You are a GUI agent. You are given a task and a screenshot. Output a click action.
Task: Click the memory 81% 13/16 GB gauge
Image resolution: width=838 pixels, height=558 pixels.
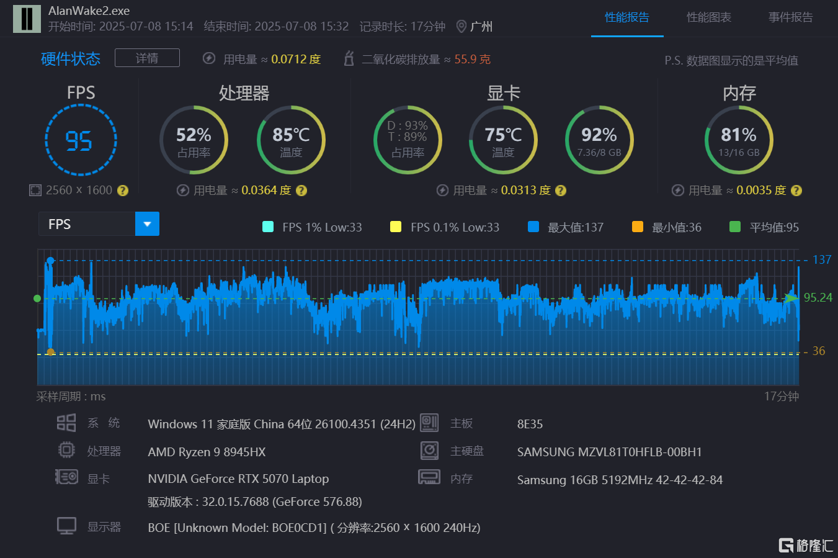pyautogui.click(x=739, y=140)
